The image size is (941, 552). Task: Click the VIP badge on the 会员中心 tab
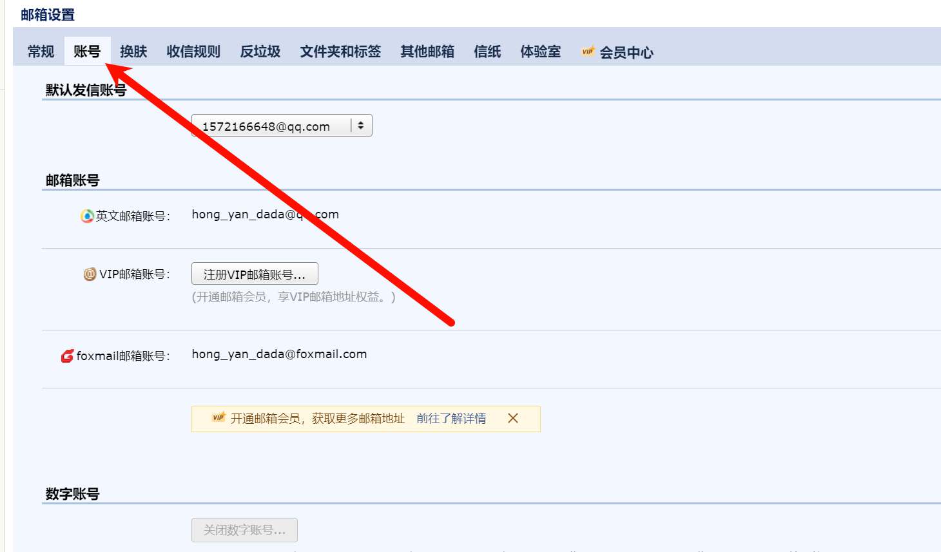click(x=587, y=52)
